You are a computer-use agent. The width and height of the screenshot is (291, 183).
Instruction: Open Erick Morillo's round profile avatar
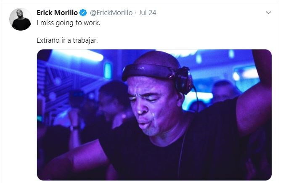(x=21, y=19)
